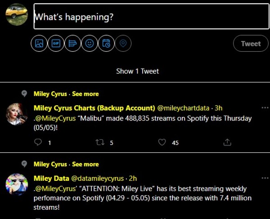Show 1 new Tweet
This screenshot has height=219, width=270.
pyautogui.click(x=137, y=71)
